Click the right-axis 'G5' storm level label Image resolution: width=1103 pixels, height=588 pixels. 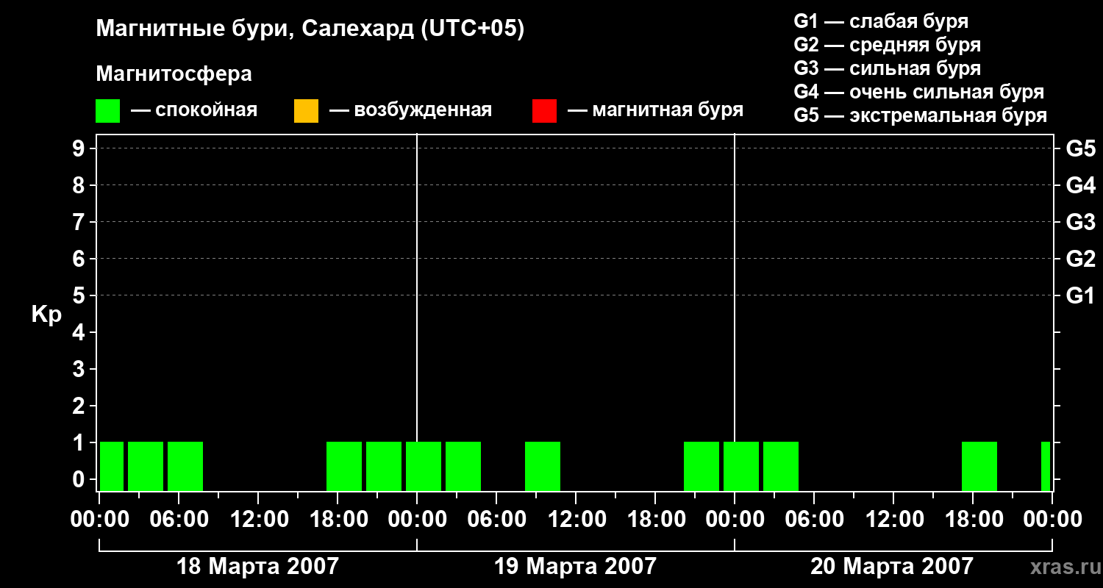[1080, 148]
